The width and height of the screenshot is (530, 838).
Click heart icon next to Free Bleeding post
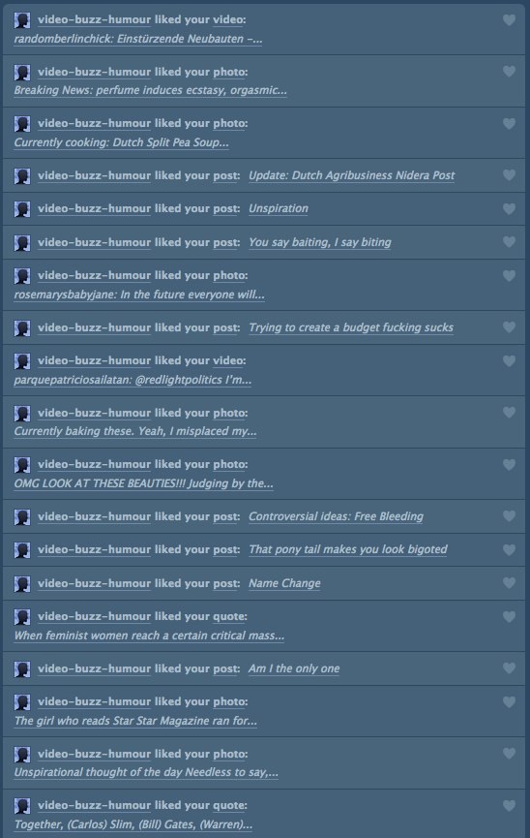pyautogui.click(x=509, y=516)
